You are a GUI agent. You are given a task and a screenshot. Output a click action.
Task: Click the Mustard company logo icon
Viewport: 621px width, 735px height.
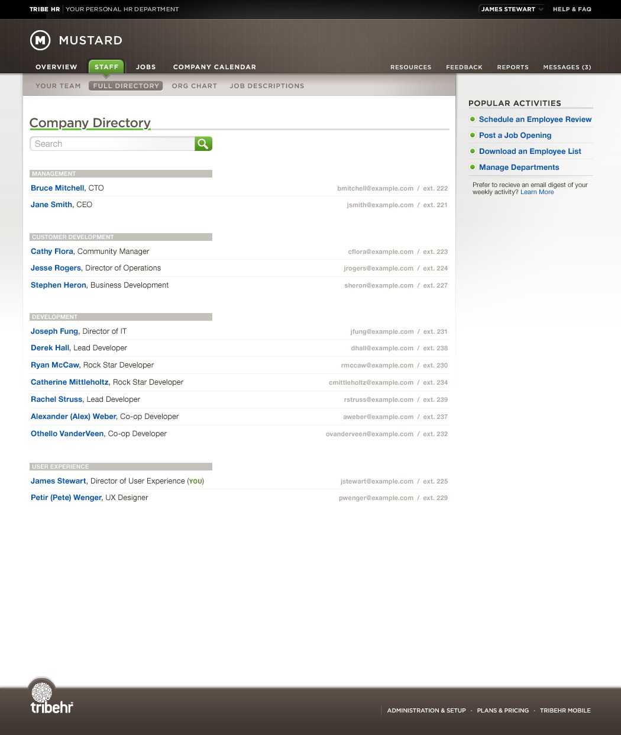pyautogui.click(x=40, y=40)
